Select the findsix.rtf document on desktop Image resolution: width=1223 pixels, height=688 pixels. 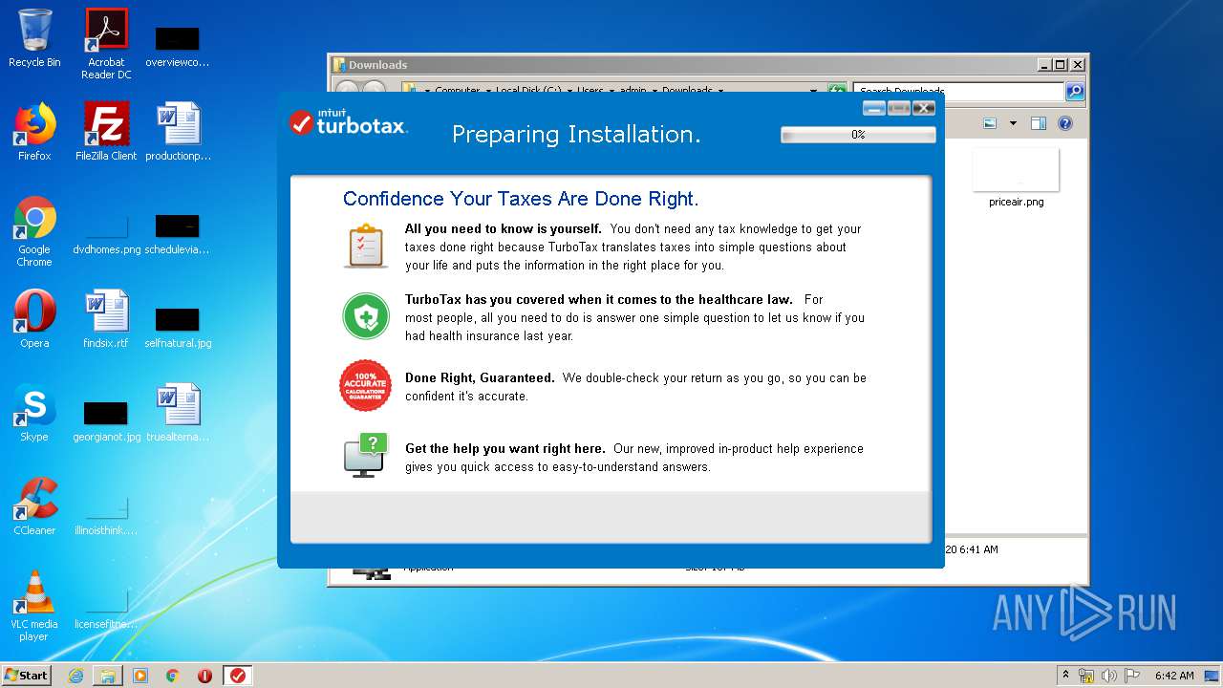click(106, 319)
